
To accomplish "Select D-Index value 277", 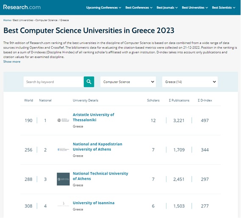I will pyautogui.click(x=205, y=206).
